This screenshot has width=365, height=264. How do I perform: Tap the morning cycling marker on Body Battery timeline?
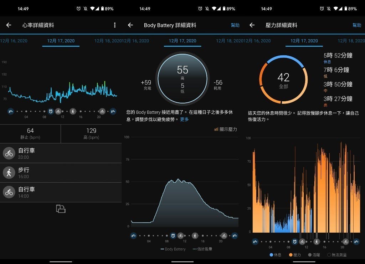180,235
